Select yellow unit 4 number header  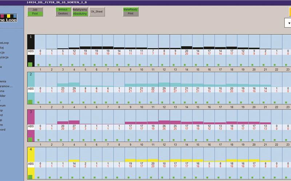[31, 149]
